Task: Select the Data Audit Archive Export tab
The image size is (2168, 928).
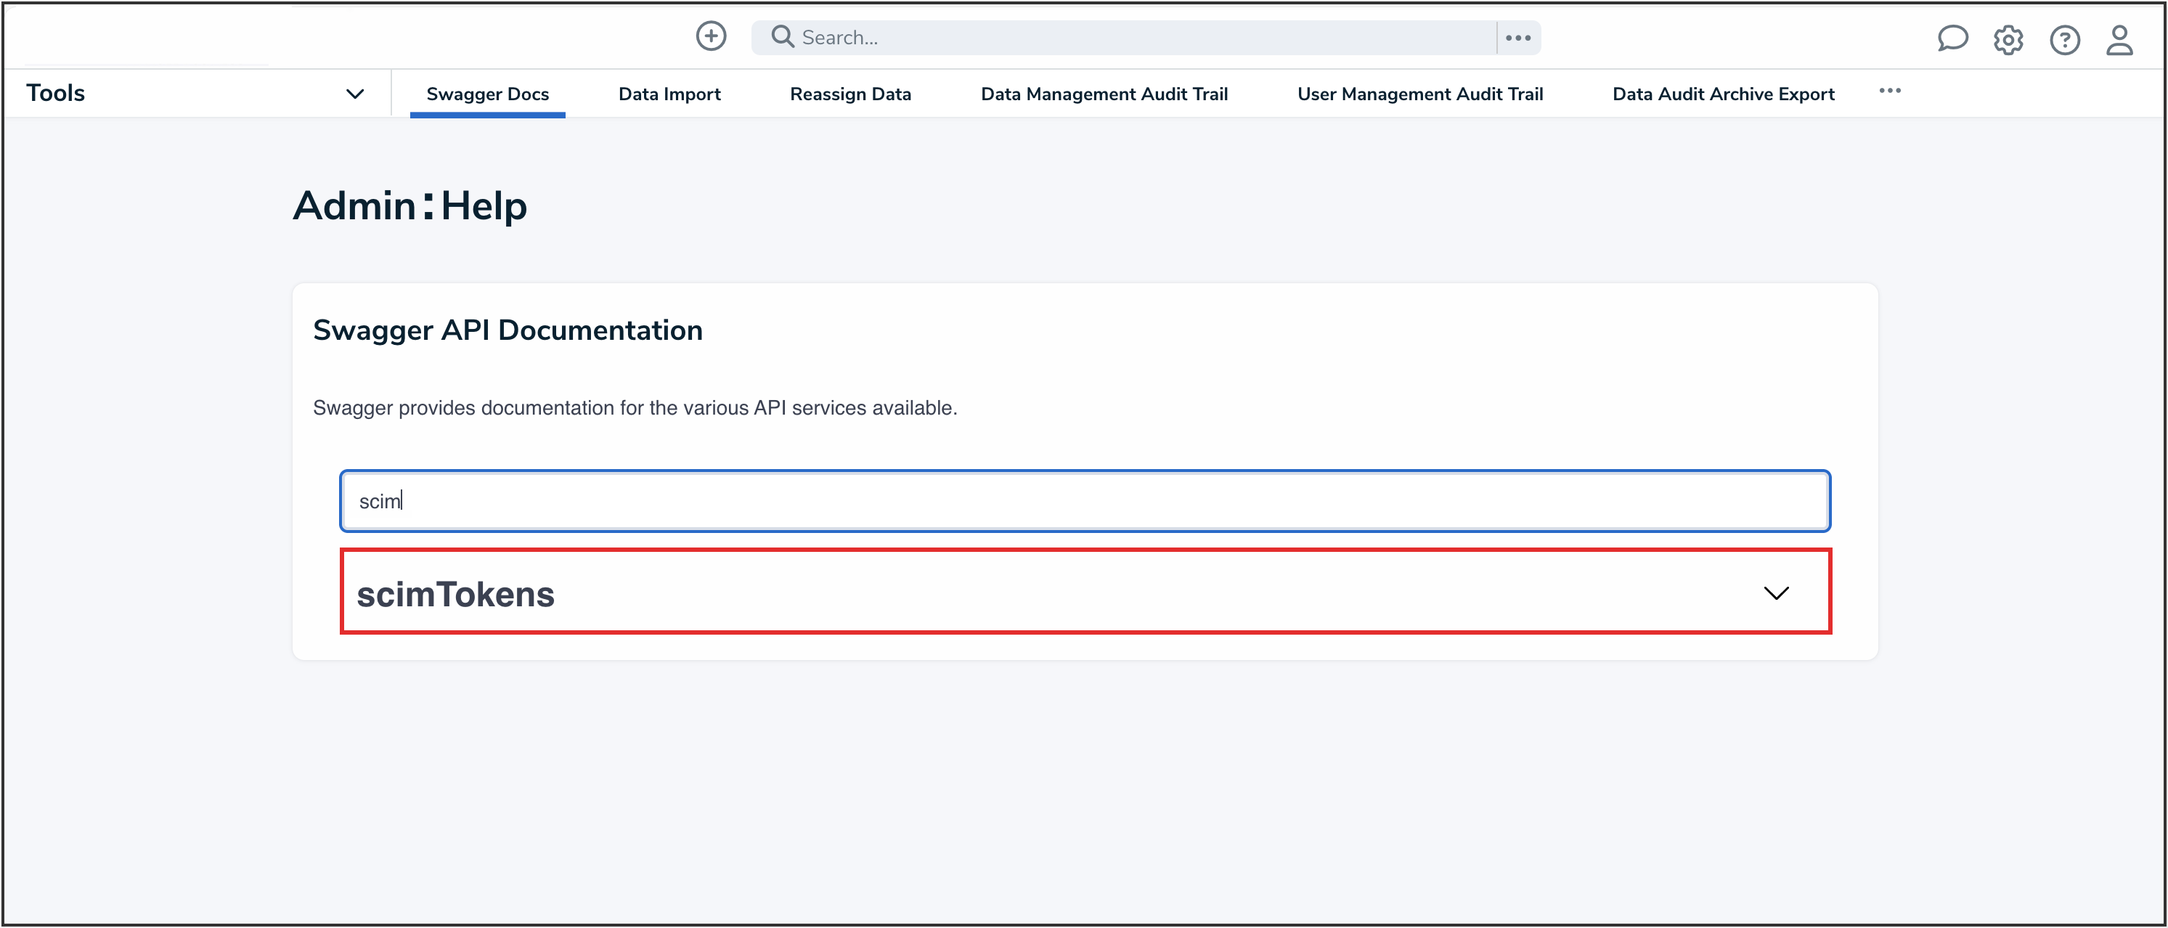Action: [1723, 94]
